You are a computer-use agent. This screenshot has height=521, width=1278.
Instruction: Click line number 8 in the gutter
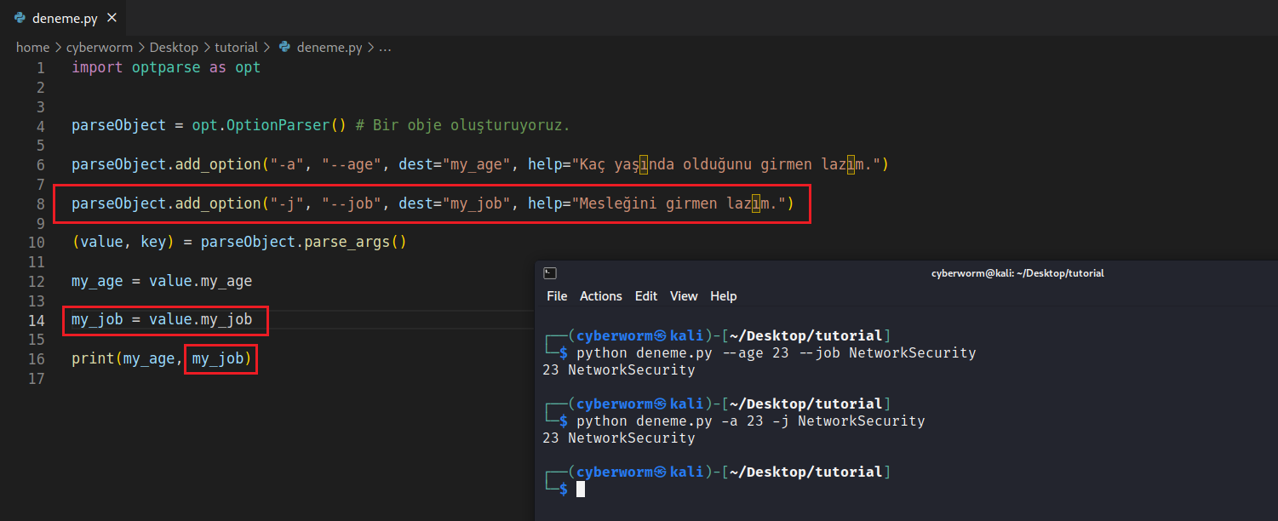pyautogui.click(x=40, y=203)
